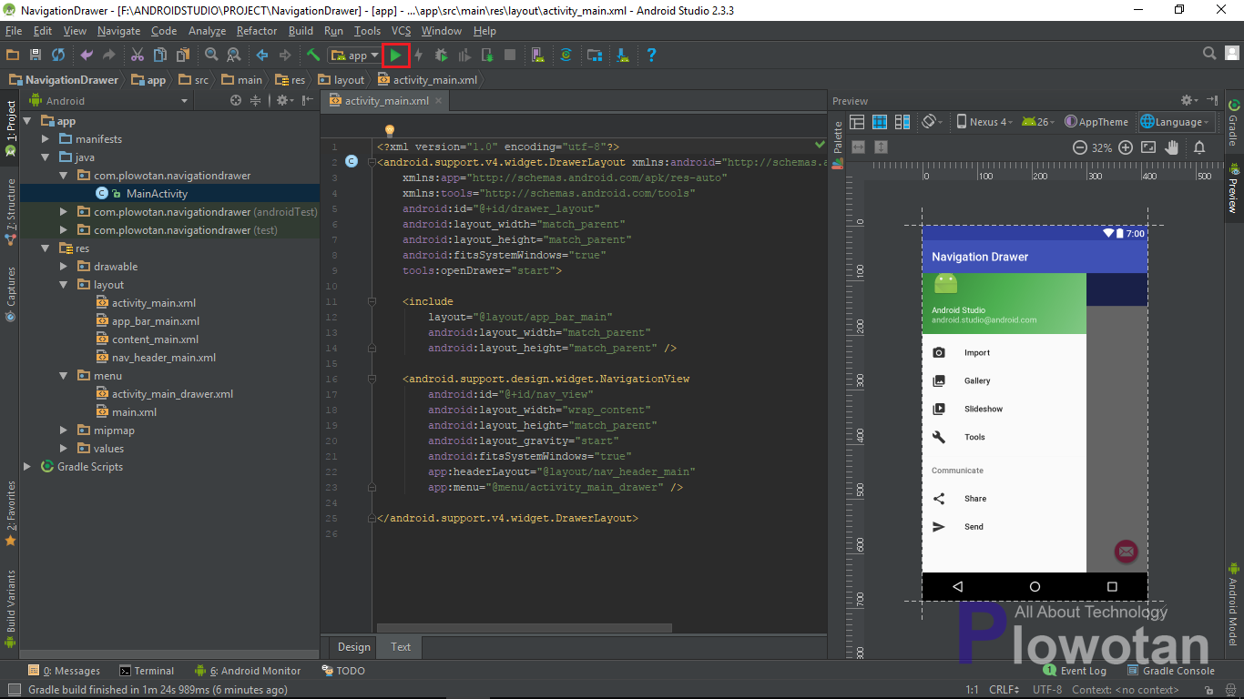Switch to the Text tab of the editor
This screenshot has width=1244, height=699.
click(400, 647)
